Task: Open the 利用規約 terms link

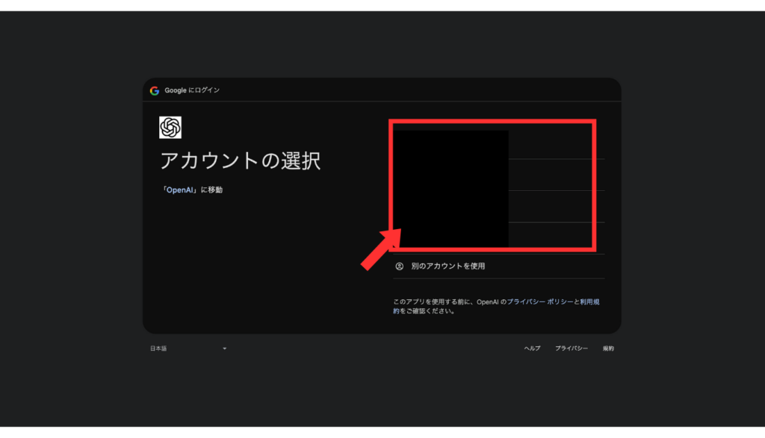Action: coord(589,302)
